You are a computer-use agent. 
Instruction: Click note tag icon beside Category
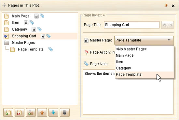coord(39,29)
